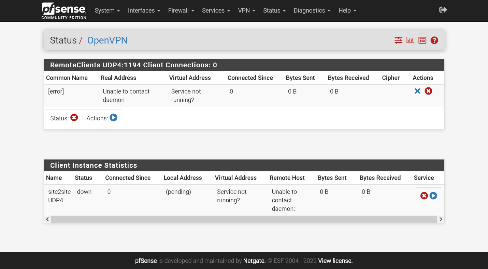488x269 pixels.
Task: Log out using the top-right exit icon
Action: [x=443, y=10]
